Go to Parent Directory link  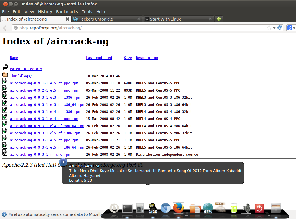(x=26, y=69)
